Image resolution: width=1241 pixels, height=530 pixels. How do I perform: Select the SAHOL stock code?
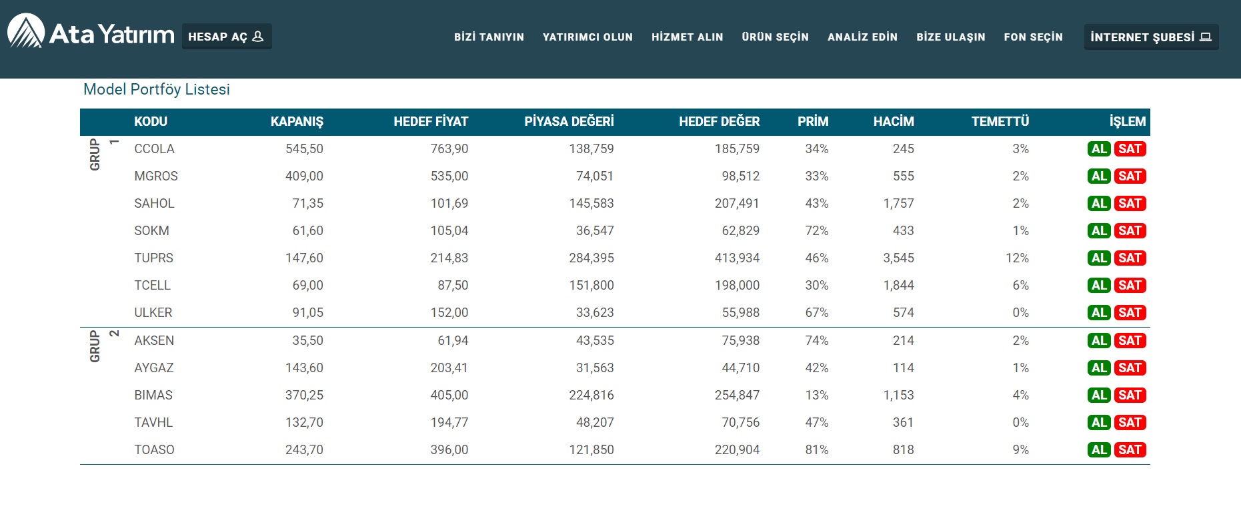[x=154, y=204]
